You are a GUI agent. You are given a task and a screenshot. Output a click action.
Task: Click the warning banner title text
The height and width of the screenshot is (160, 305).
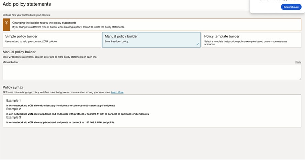[x=44, y=23]
